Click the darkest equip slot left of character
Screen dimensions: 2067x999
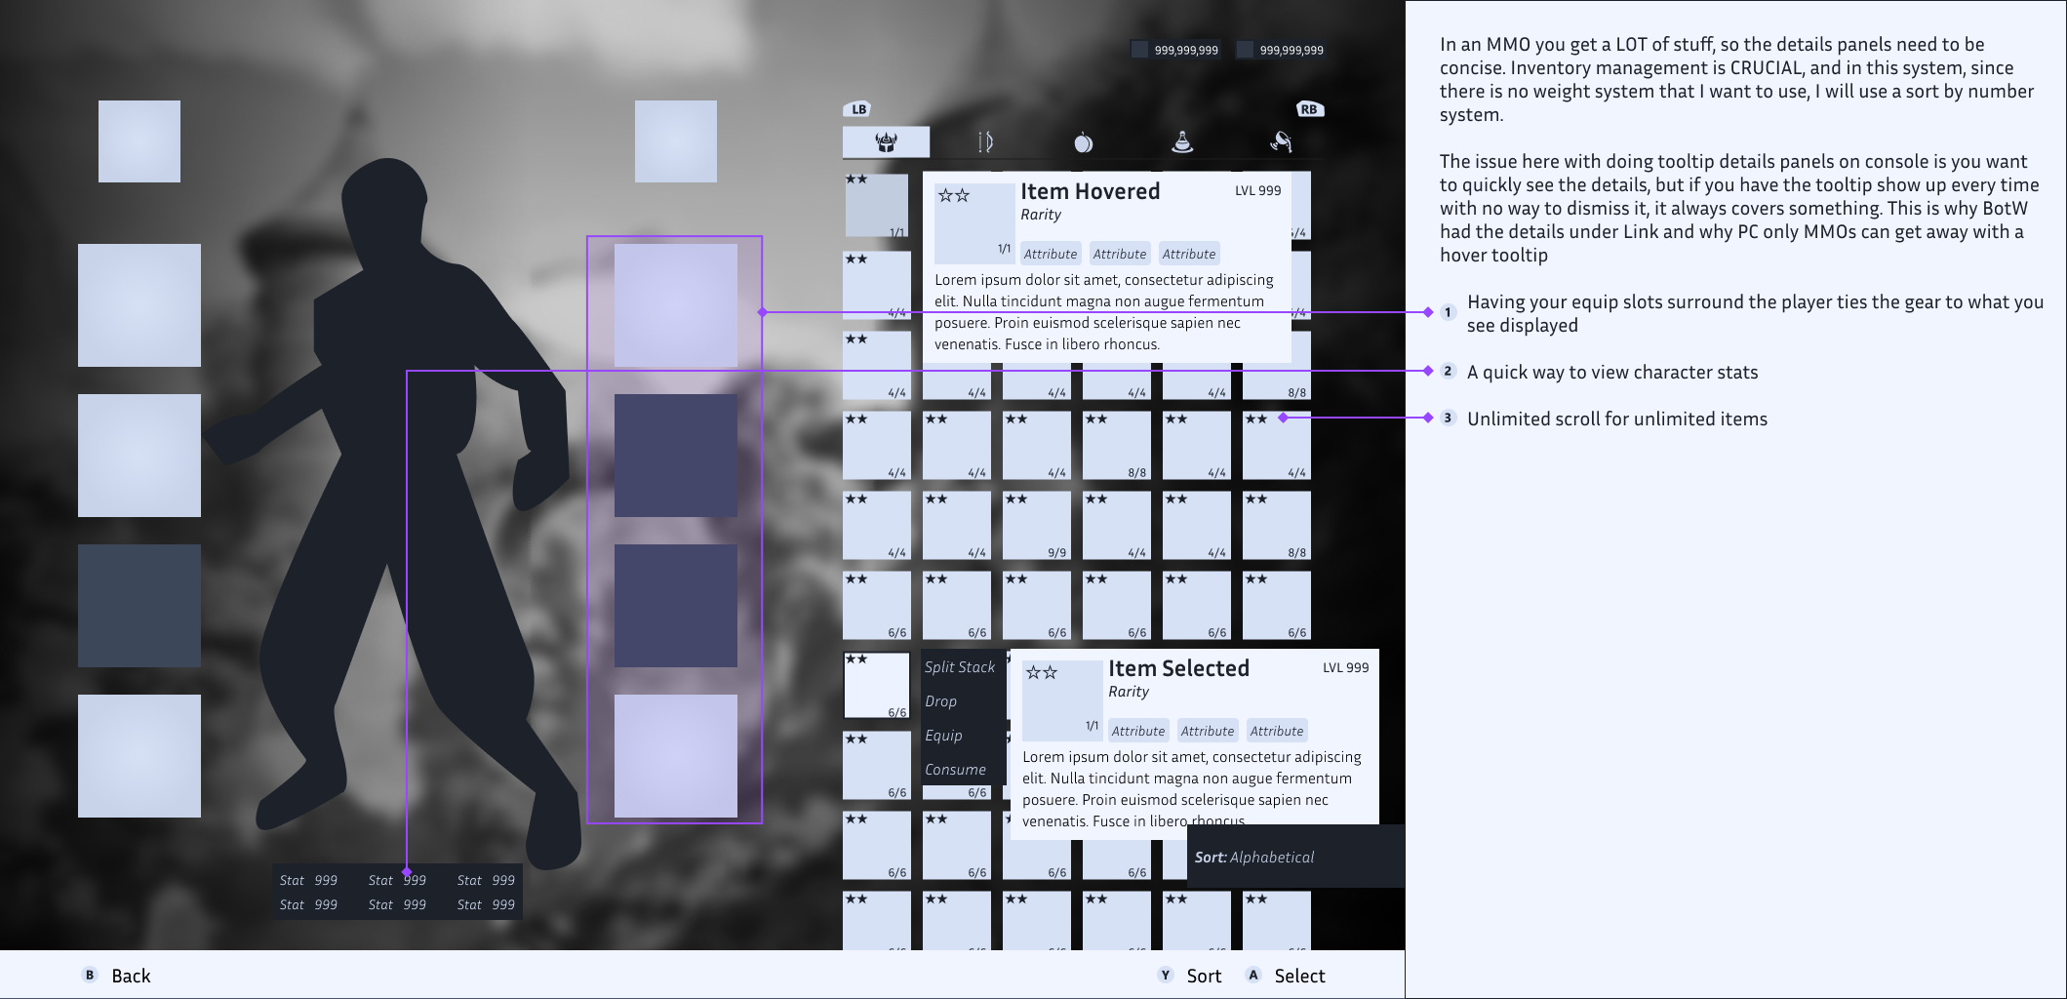[x=139, y=606]
